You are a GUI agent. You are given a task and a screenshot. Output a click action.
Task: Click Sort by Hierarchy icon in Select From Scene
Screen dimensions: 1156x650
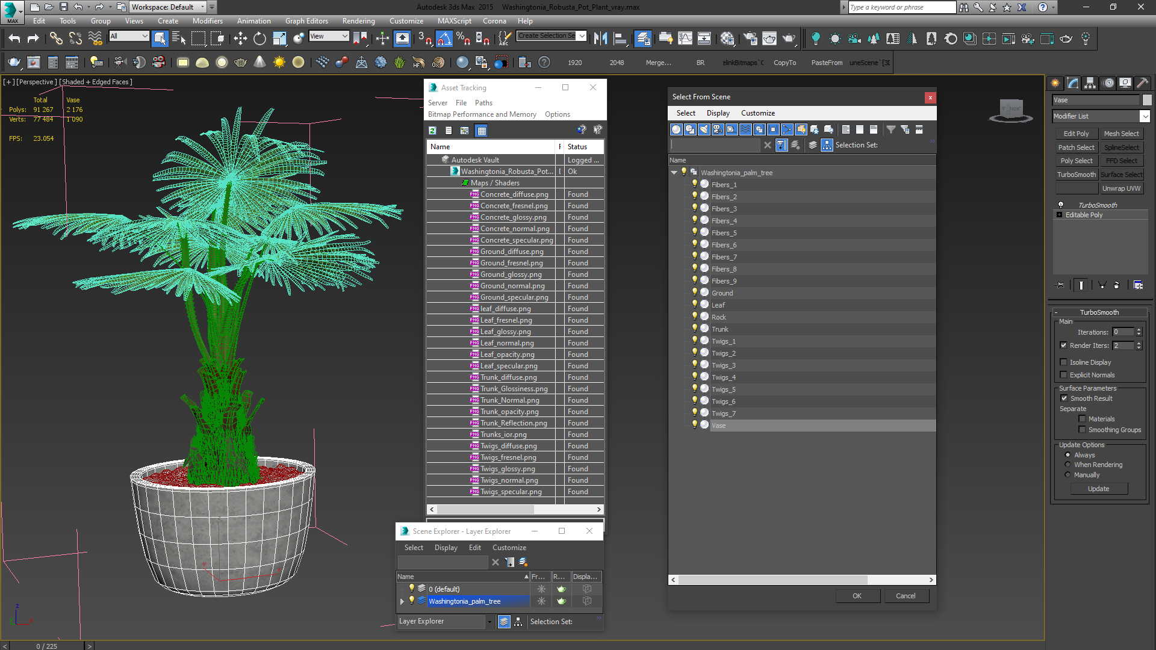(827, 145)
